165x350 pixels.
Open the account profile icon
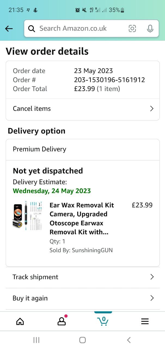(62, 322)
